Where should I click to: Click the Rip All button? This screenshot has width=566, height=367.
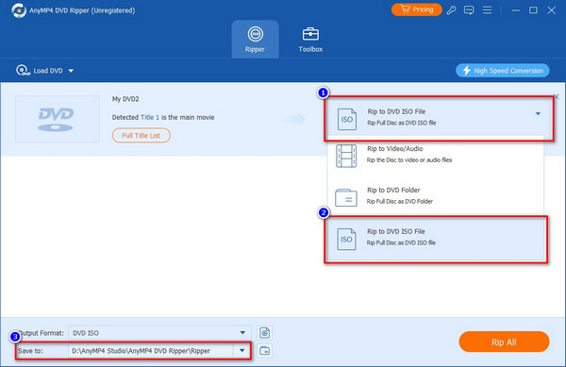pos(504,342)
